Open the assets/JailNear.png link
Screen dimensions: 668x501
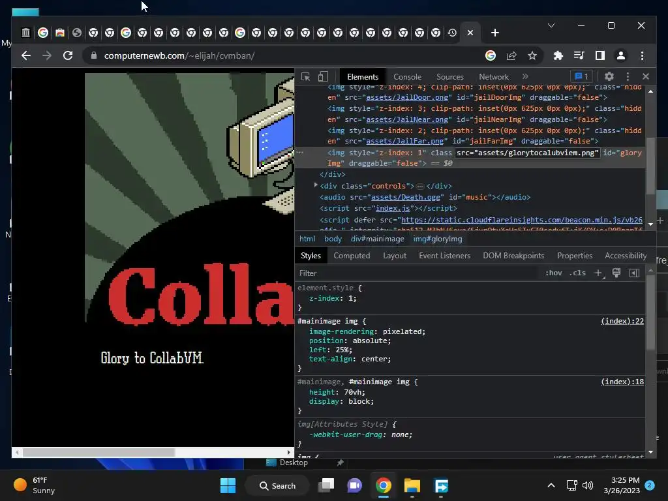coord(407,120)
